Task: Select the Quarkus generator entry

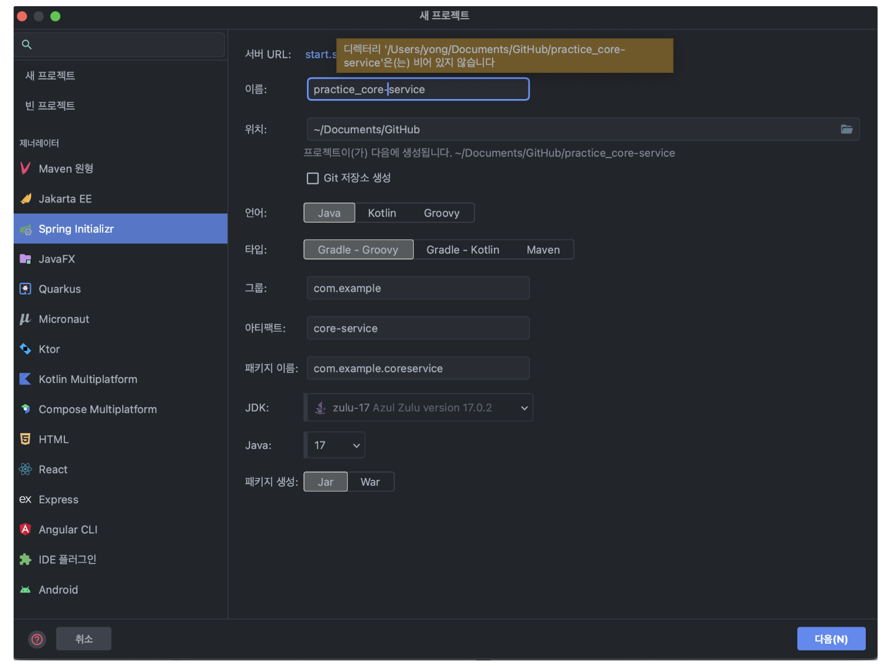Action: click(121, 289)
